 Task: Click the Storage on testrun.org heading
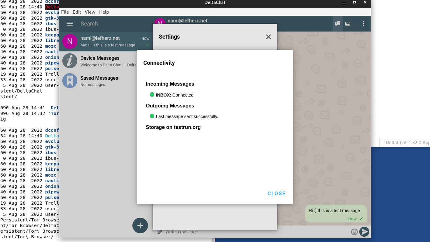click(173, 127)
